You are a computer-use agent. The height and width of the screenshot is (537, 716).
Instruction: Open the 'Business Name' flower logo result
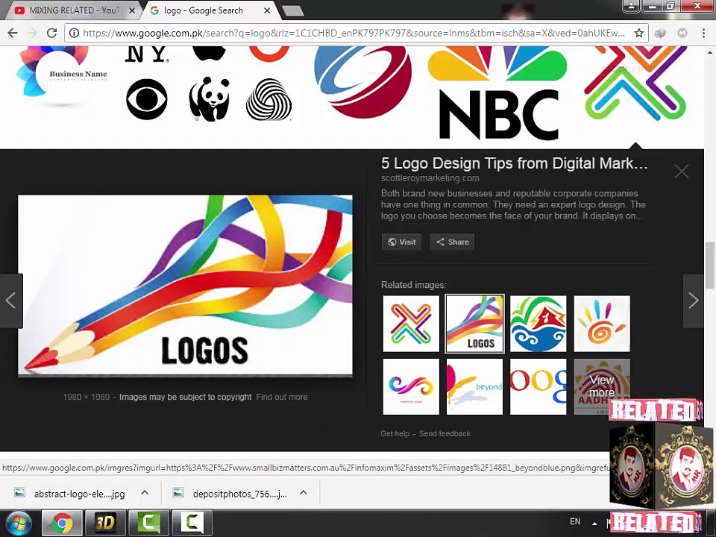[62, 78]
